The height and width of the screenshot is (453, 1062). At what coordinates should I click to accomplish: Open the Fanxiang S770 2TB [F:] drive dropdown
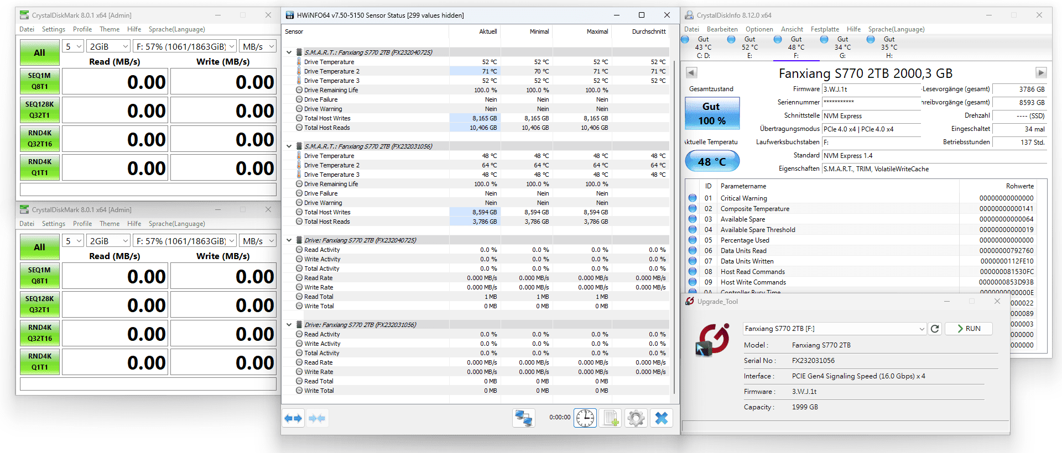834,329
